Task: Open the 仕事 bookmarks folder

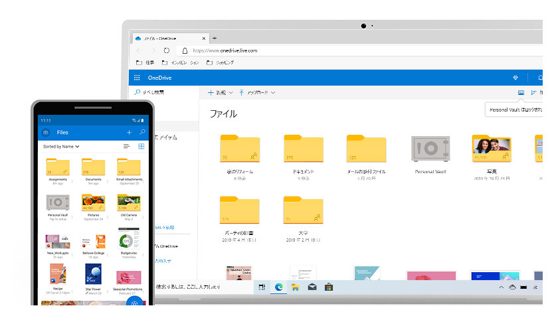Action: (145, 62)
